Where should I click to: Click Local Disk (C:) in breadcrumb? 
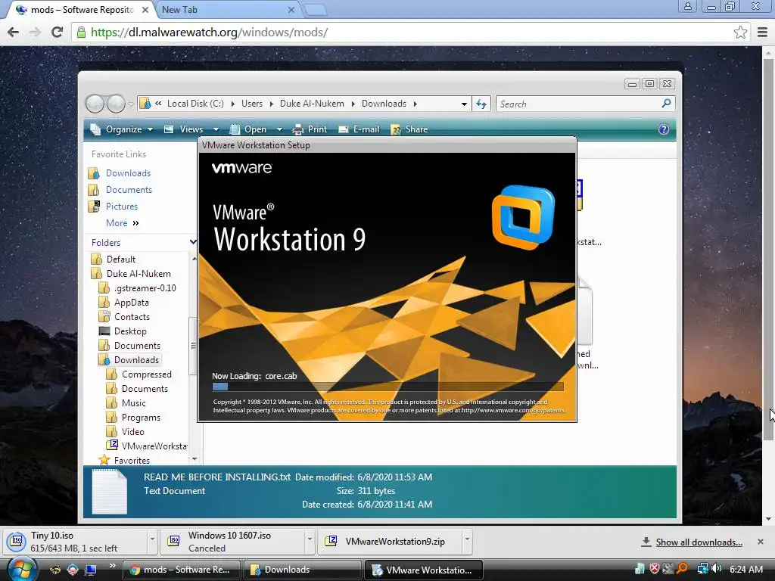(195, 104)
